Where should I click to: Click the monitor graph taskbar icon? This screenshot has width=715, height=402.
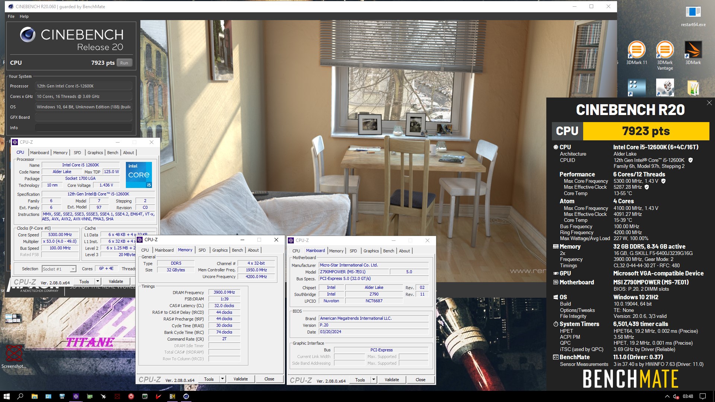144,396
